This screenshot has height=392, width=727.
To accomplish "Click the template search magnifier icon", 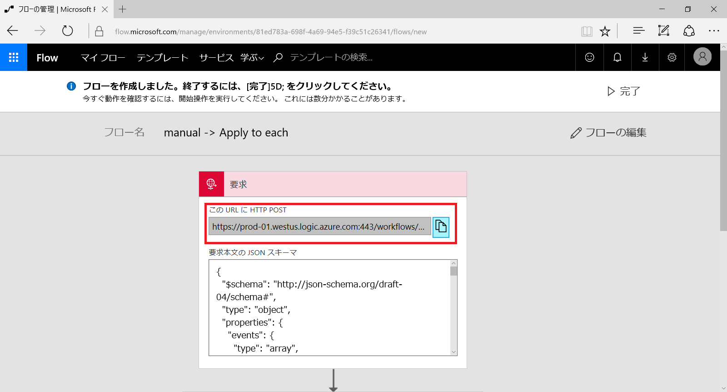I will click(278, 57).
